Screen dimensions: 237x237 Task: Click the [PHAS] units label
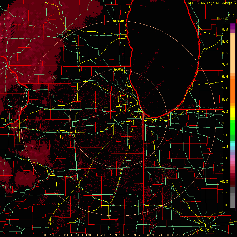point(223,18)
